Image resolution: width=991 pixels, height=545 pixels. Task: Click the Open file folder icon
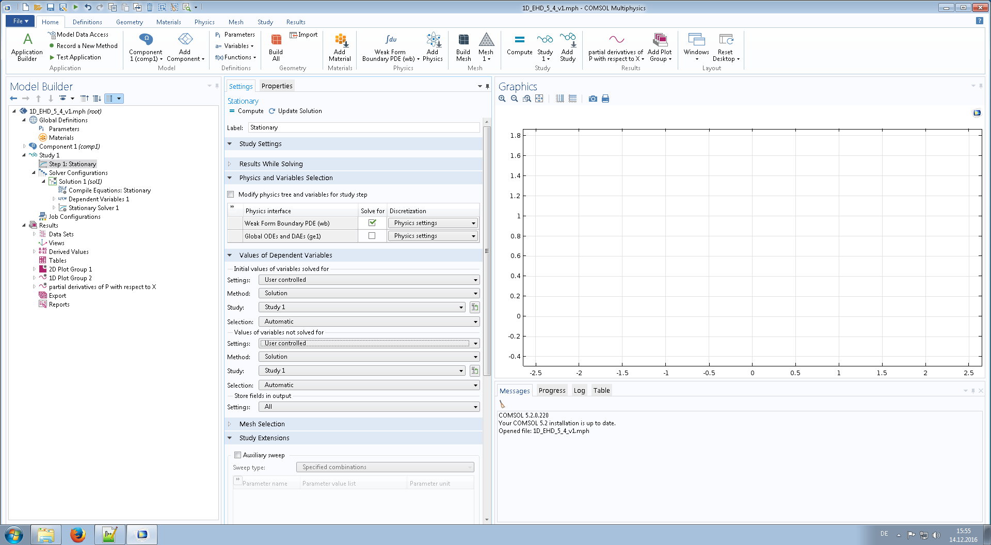tap(38, 7)
